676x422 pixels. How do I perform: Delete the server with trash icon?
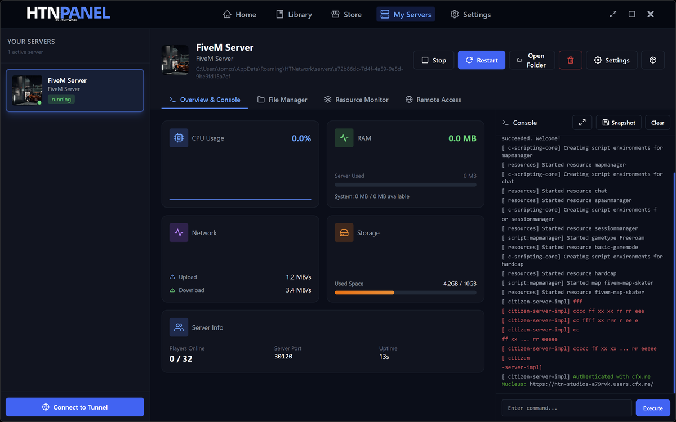(x=571, y=60)
